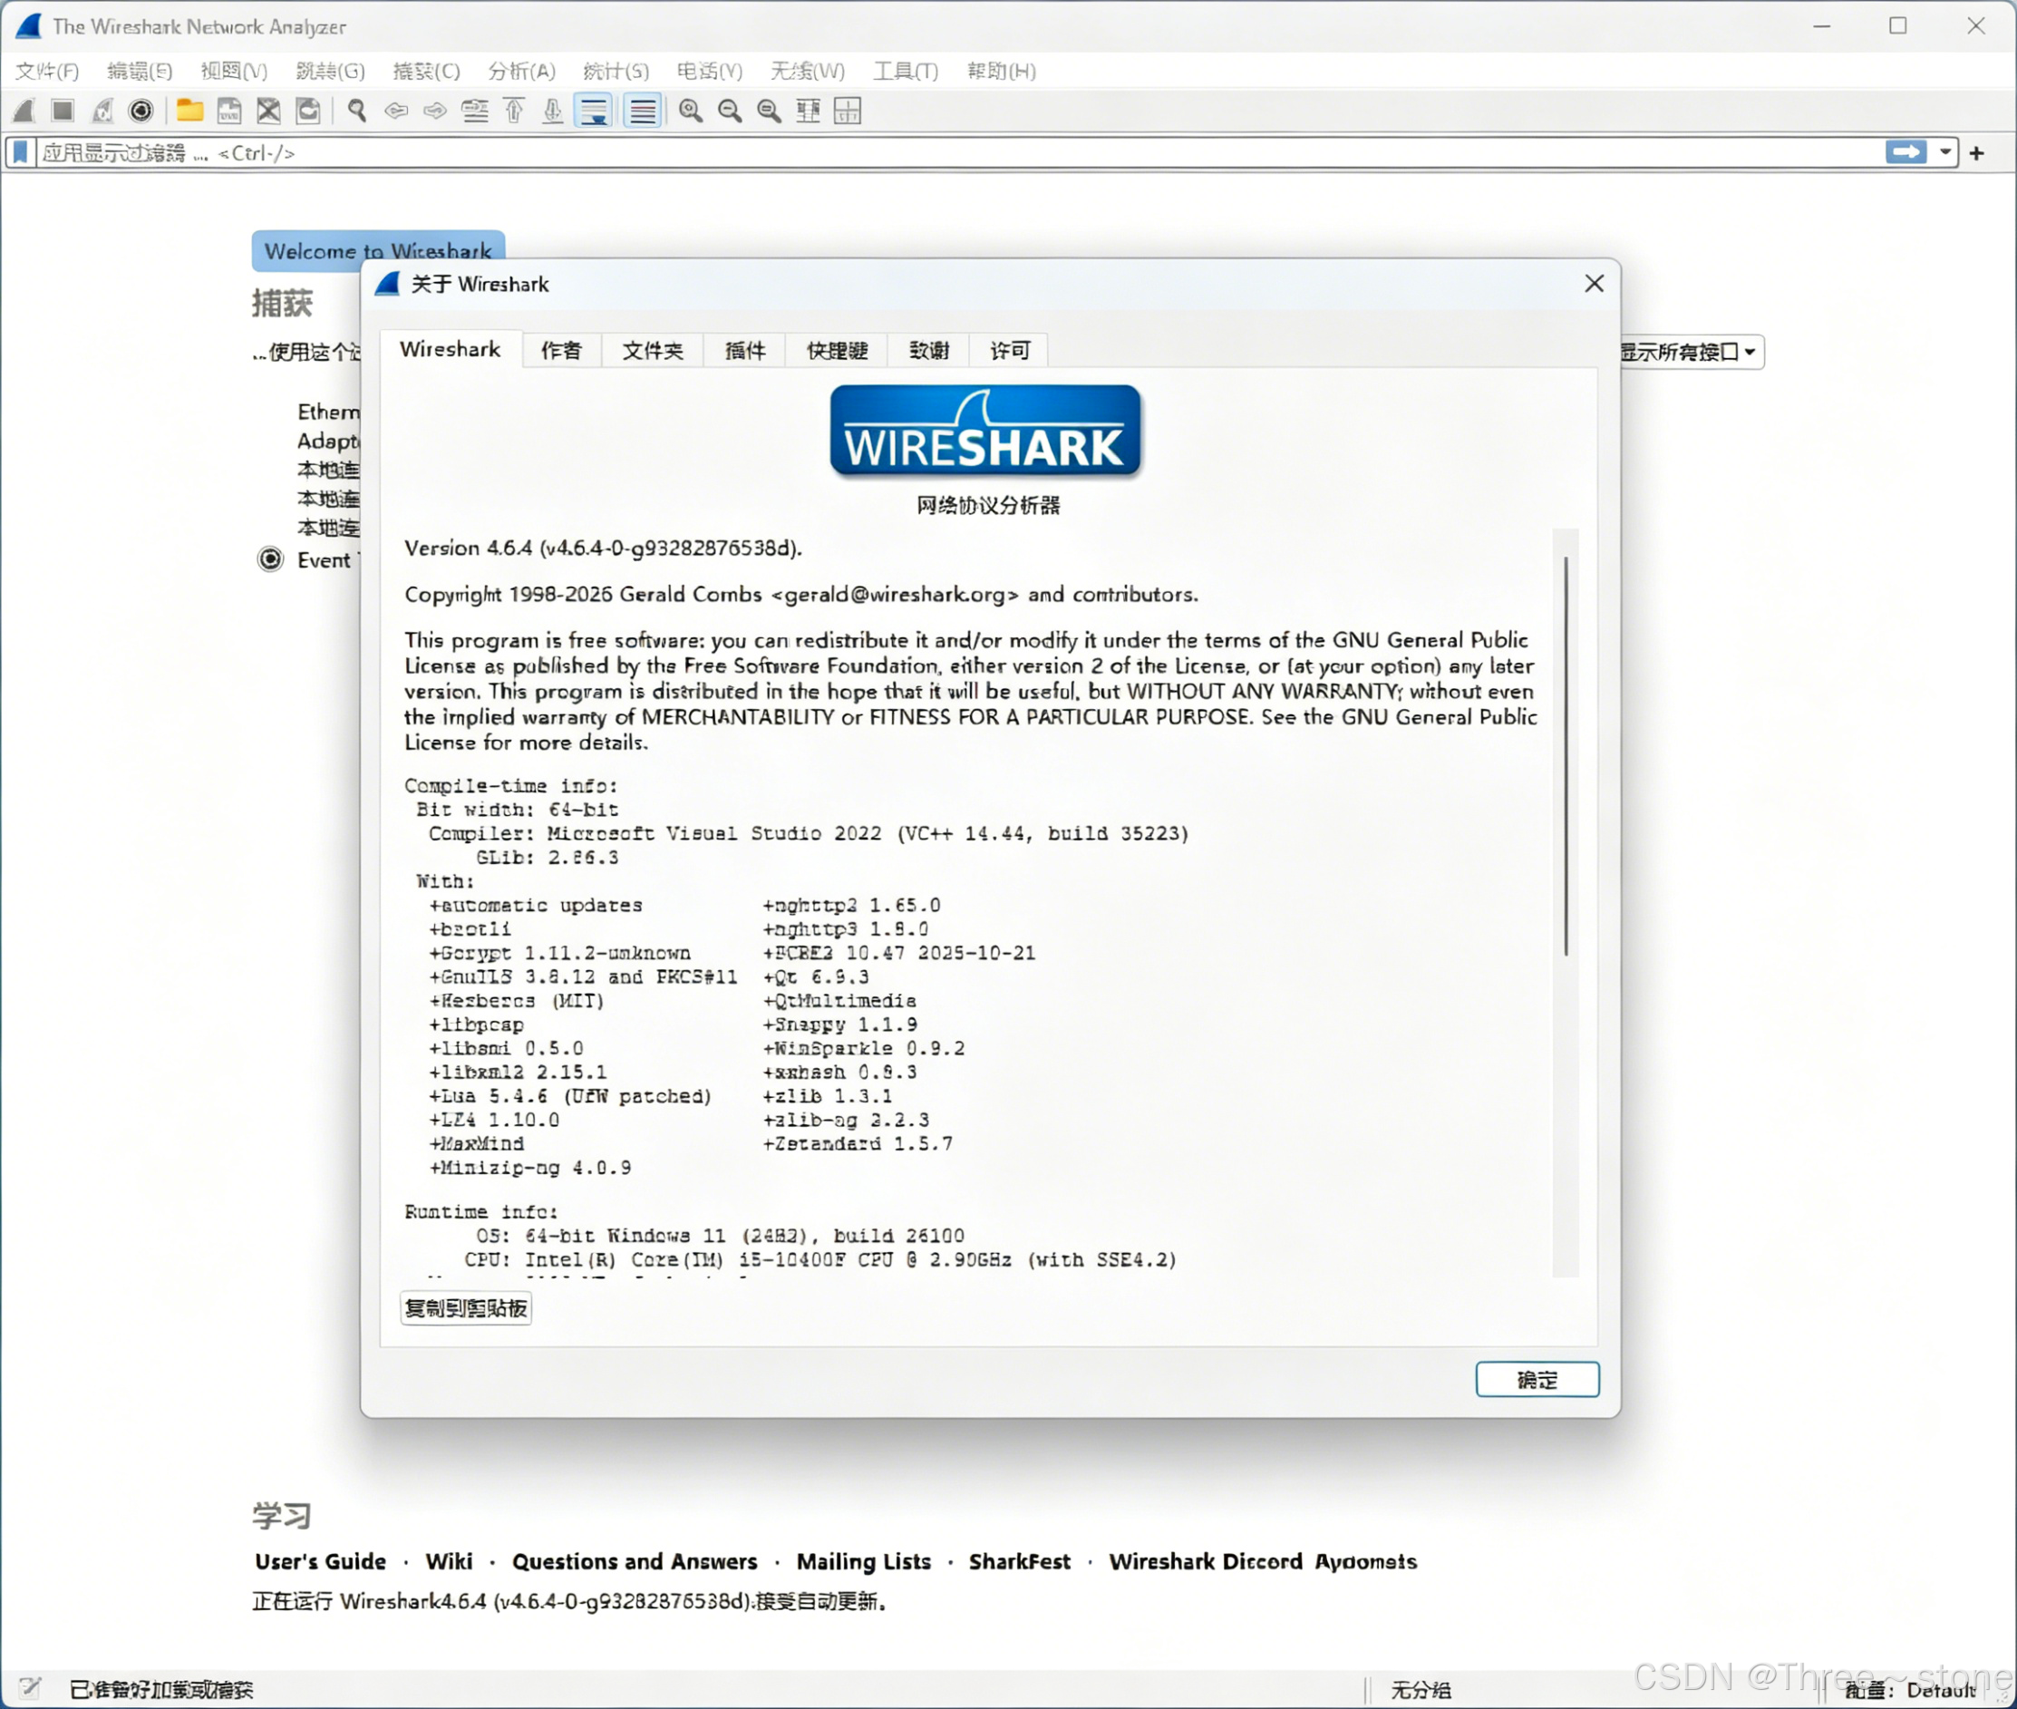Viewport: 2017px width, 1709px height.
Task: Click the plus to add filter button
Action: pyautogui.click(x=1977, y=152)
